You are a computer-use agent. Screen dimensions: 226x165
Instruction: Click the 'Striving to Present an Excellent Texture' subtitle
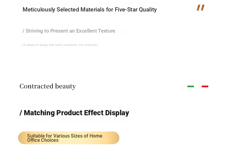click(69, 31)
